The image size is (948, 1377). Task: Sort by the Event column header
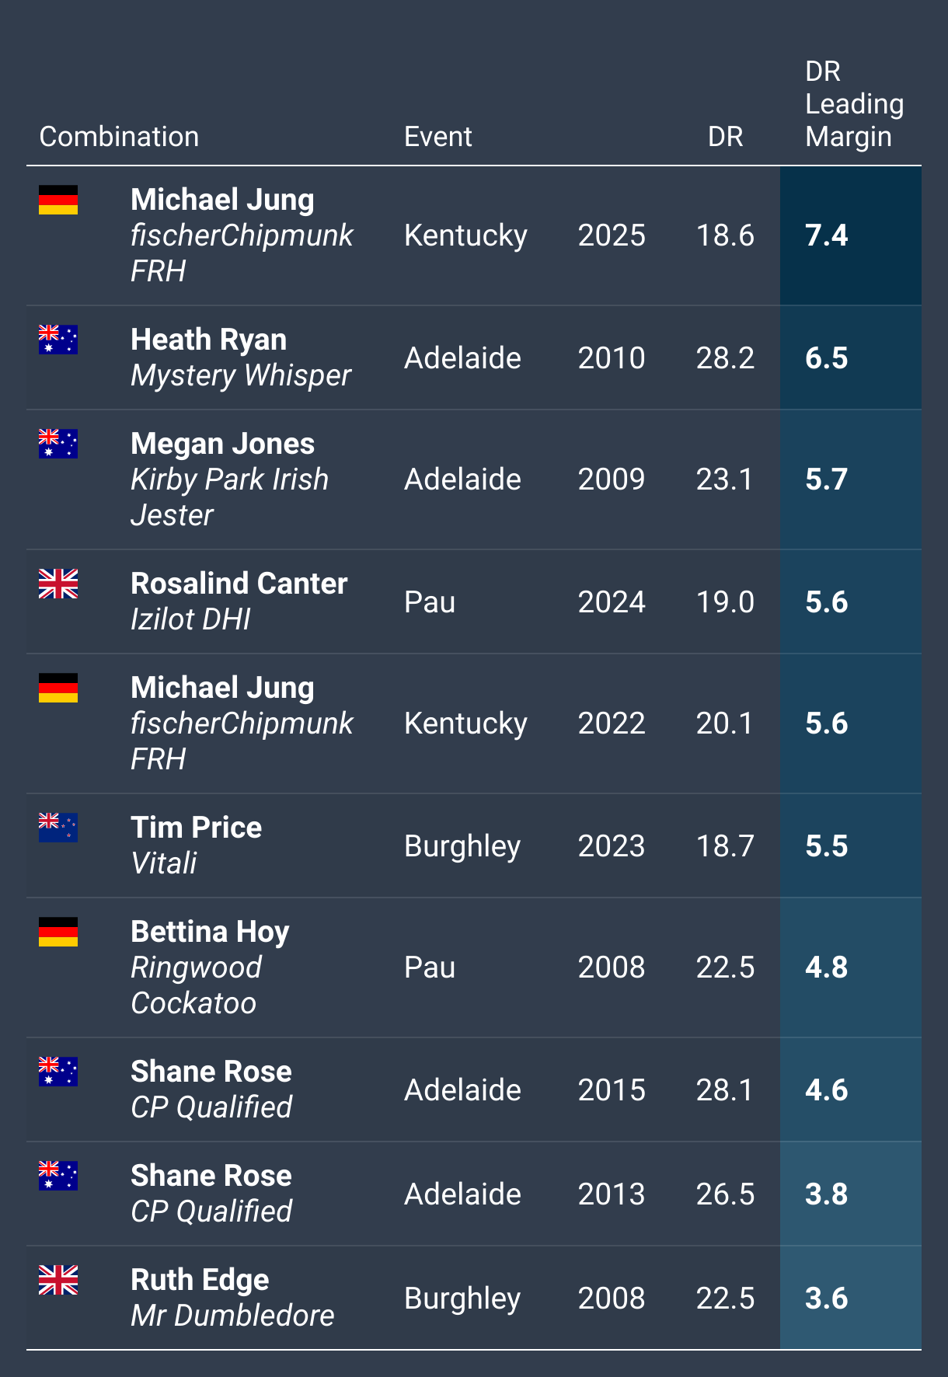(x=437, y=137)
